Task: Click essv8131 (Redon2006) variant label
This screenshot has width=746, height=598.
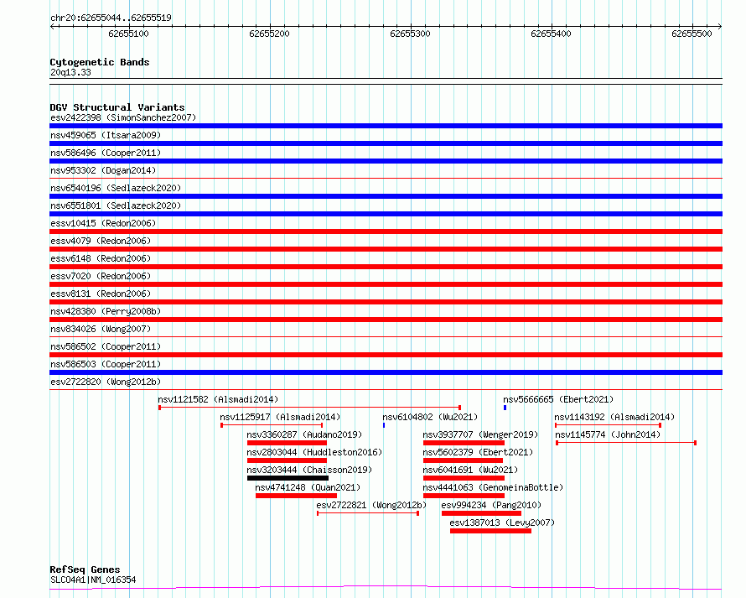Action: tap(101, 294)
